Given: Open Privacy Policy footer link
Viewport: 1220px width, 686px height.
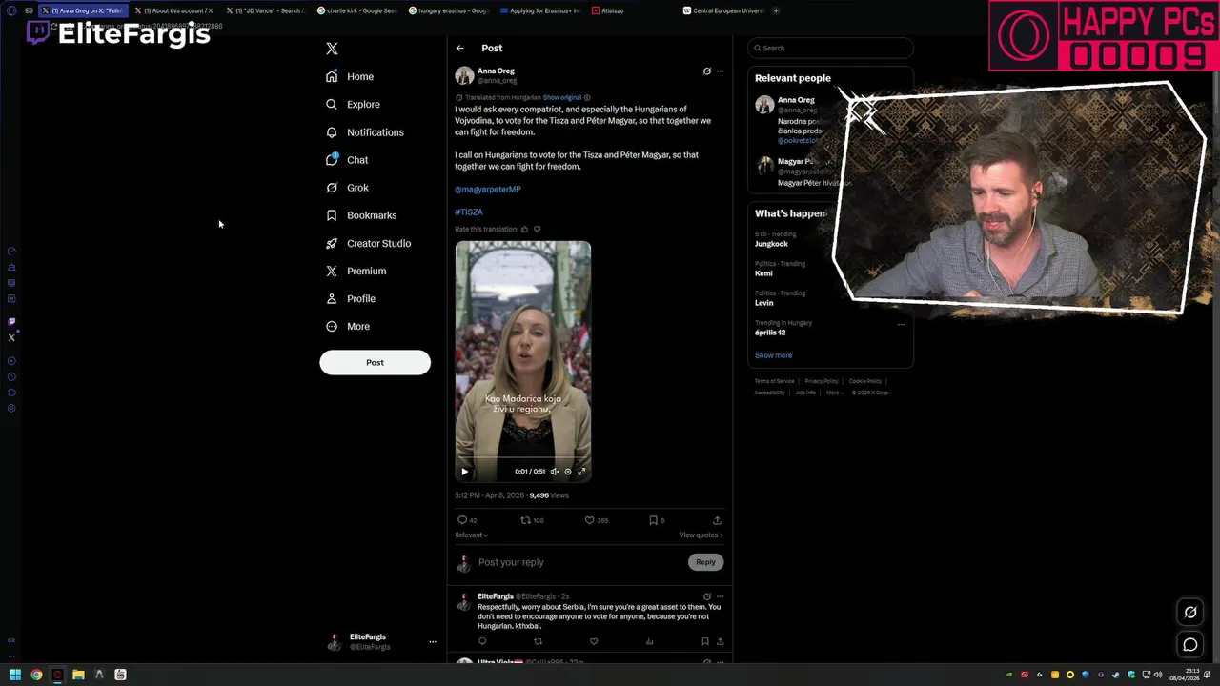Looking at the screenshot, I should tap(822, 381).
